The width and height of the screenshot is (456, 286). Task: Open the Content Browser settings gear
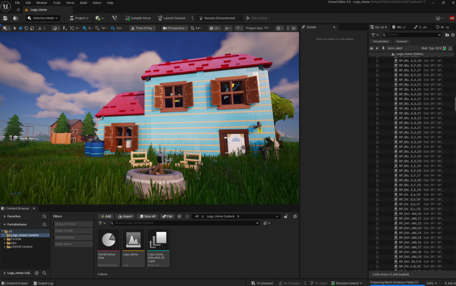[295, 216]
